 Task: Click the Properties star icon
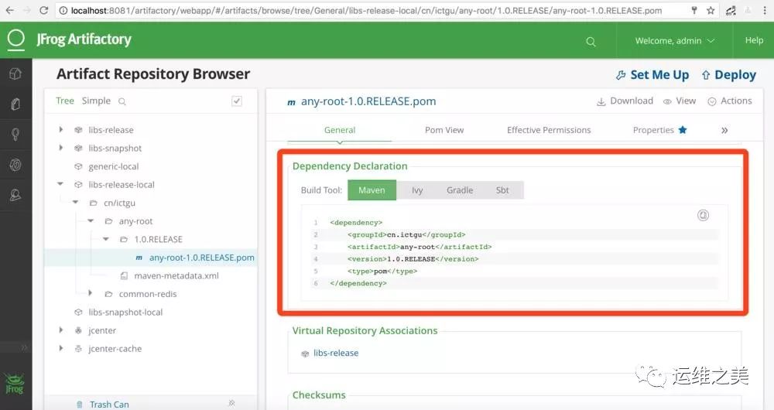[683, 130]
